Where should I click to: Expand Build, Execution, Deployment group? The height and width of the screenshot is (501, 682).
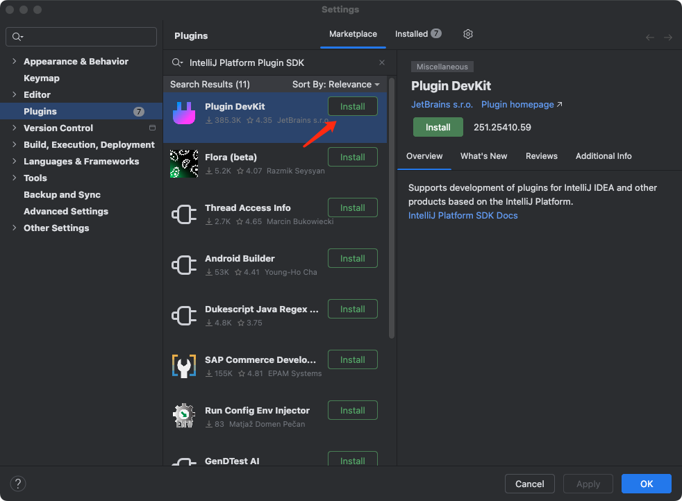point(15,144)
